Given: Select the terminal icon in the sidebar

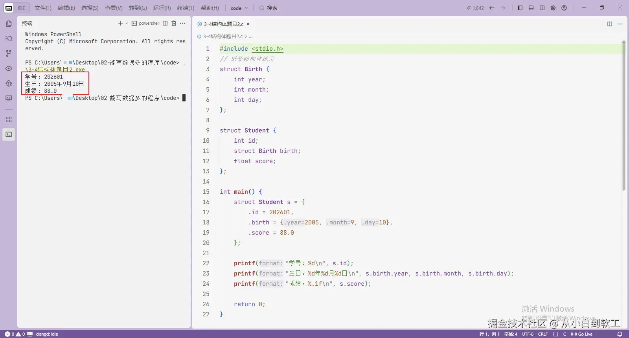Looking at the screenshot, I should pyautogui.click(x=9, y=134).
